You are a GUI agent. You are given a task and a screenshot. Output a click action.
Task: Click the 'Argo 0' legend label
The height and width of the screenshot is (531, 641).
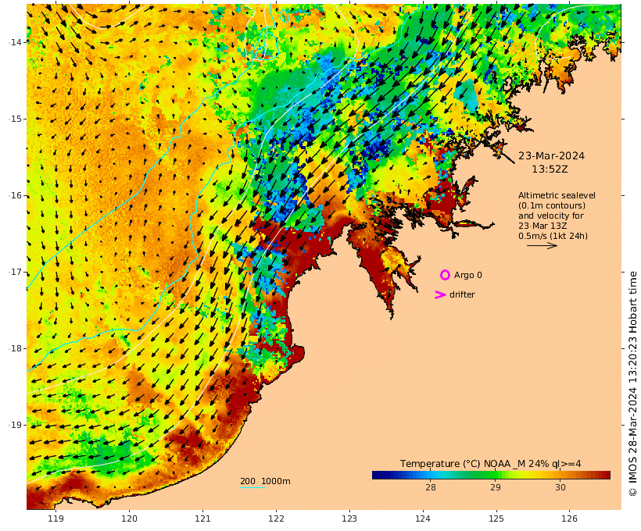pos(467,276)
